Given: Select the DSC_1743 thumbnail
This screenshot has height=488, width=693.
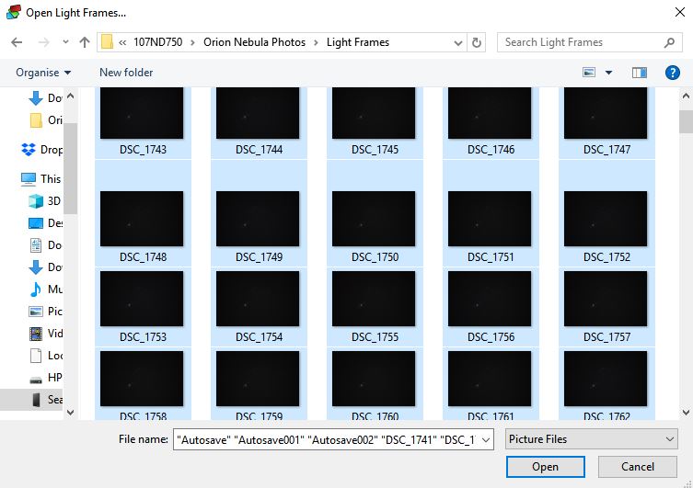Looking at the screenshot, I should [142, 113].
